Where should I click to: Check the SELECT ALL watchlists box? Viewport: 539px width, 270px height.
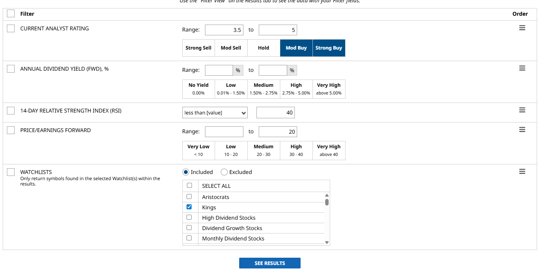tap(189, 185)
